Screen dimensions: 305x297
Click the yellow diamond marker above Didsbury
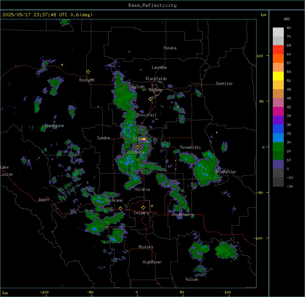click(138, 147)
